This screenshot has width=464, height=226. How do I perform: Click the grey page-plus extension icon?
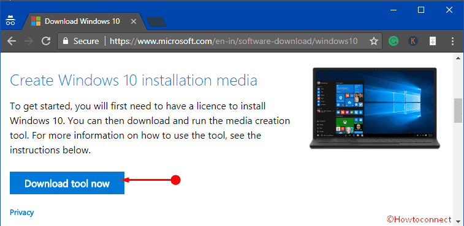tap(433, 41)
